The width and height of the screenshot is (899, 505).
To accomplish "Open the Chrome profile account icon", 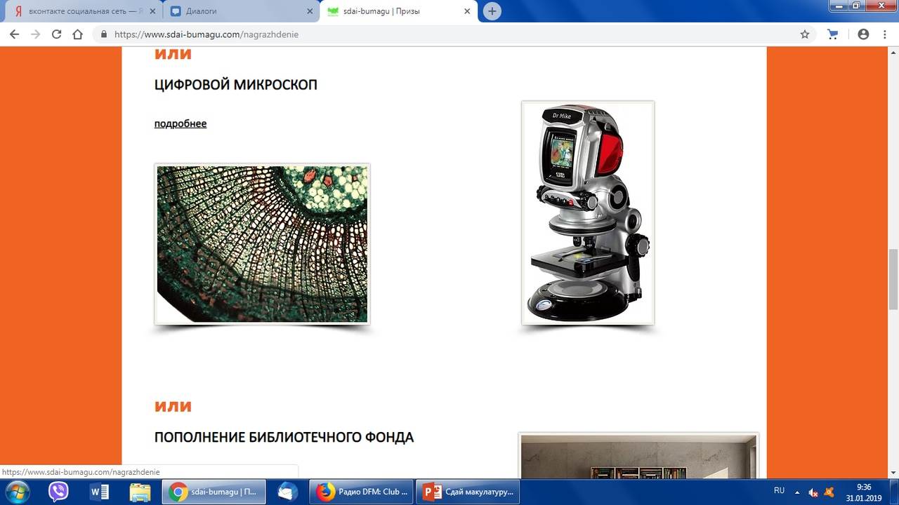I will [863, 34].
